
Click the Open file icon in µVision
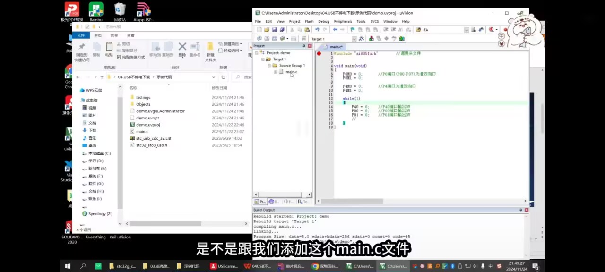267,30
